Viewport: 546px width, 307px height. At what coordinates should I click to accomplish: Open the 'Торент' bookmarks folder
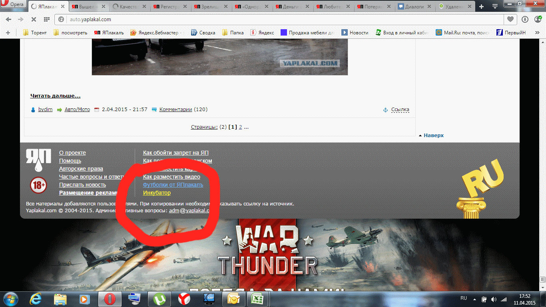35,33
